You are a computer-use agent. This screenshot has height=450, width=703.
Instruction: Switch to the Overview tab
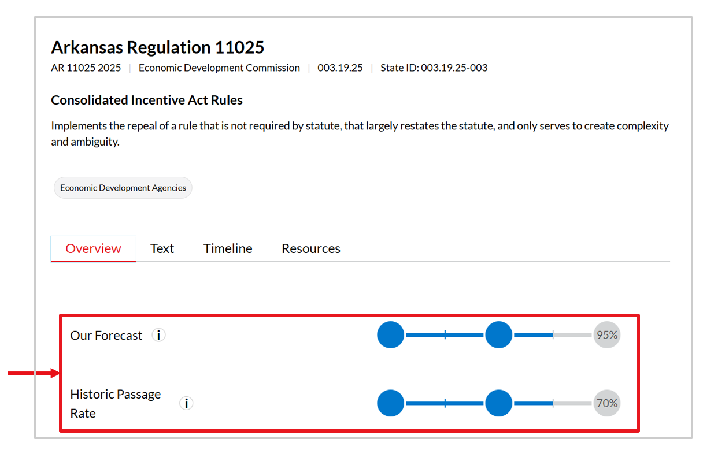pyautogui.click(x=93, y=248)
